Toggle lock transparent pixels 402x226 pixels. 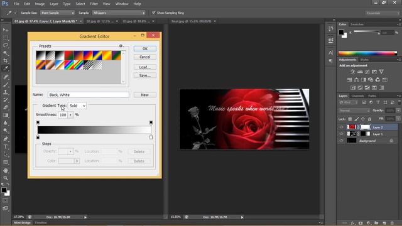pyautogui.click(x=350, y=119)
